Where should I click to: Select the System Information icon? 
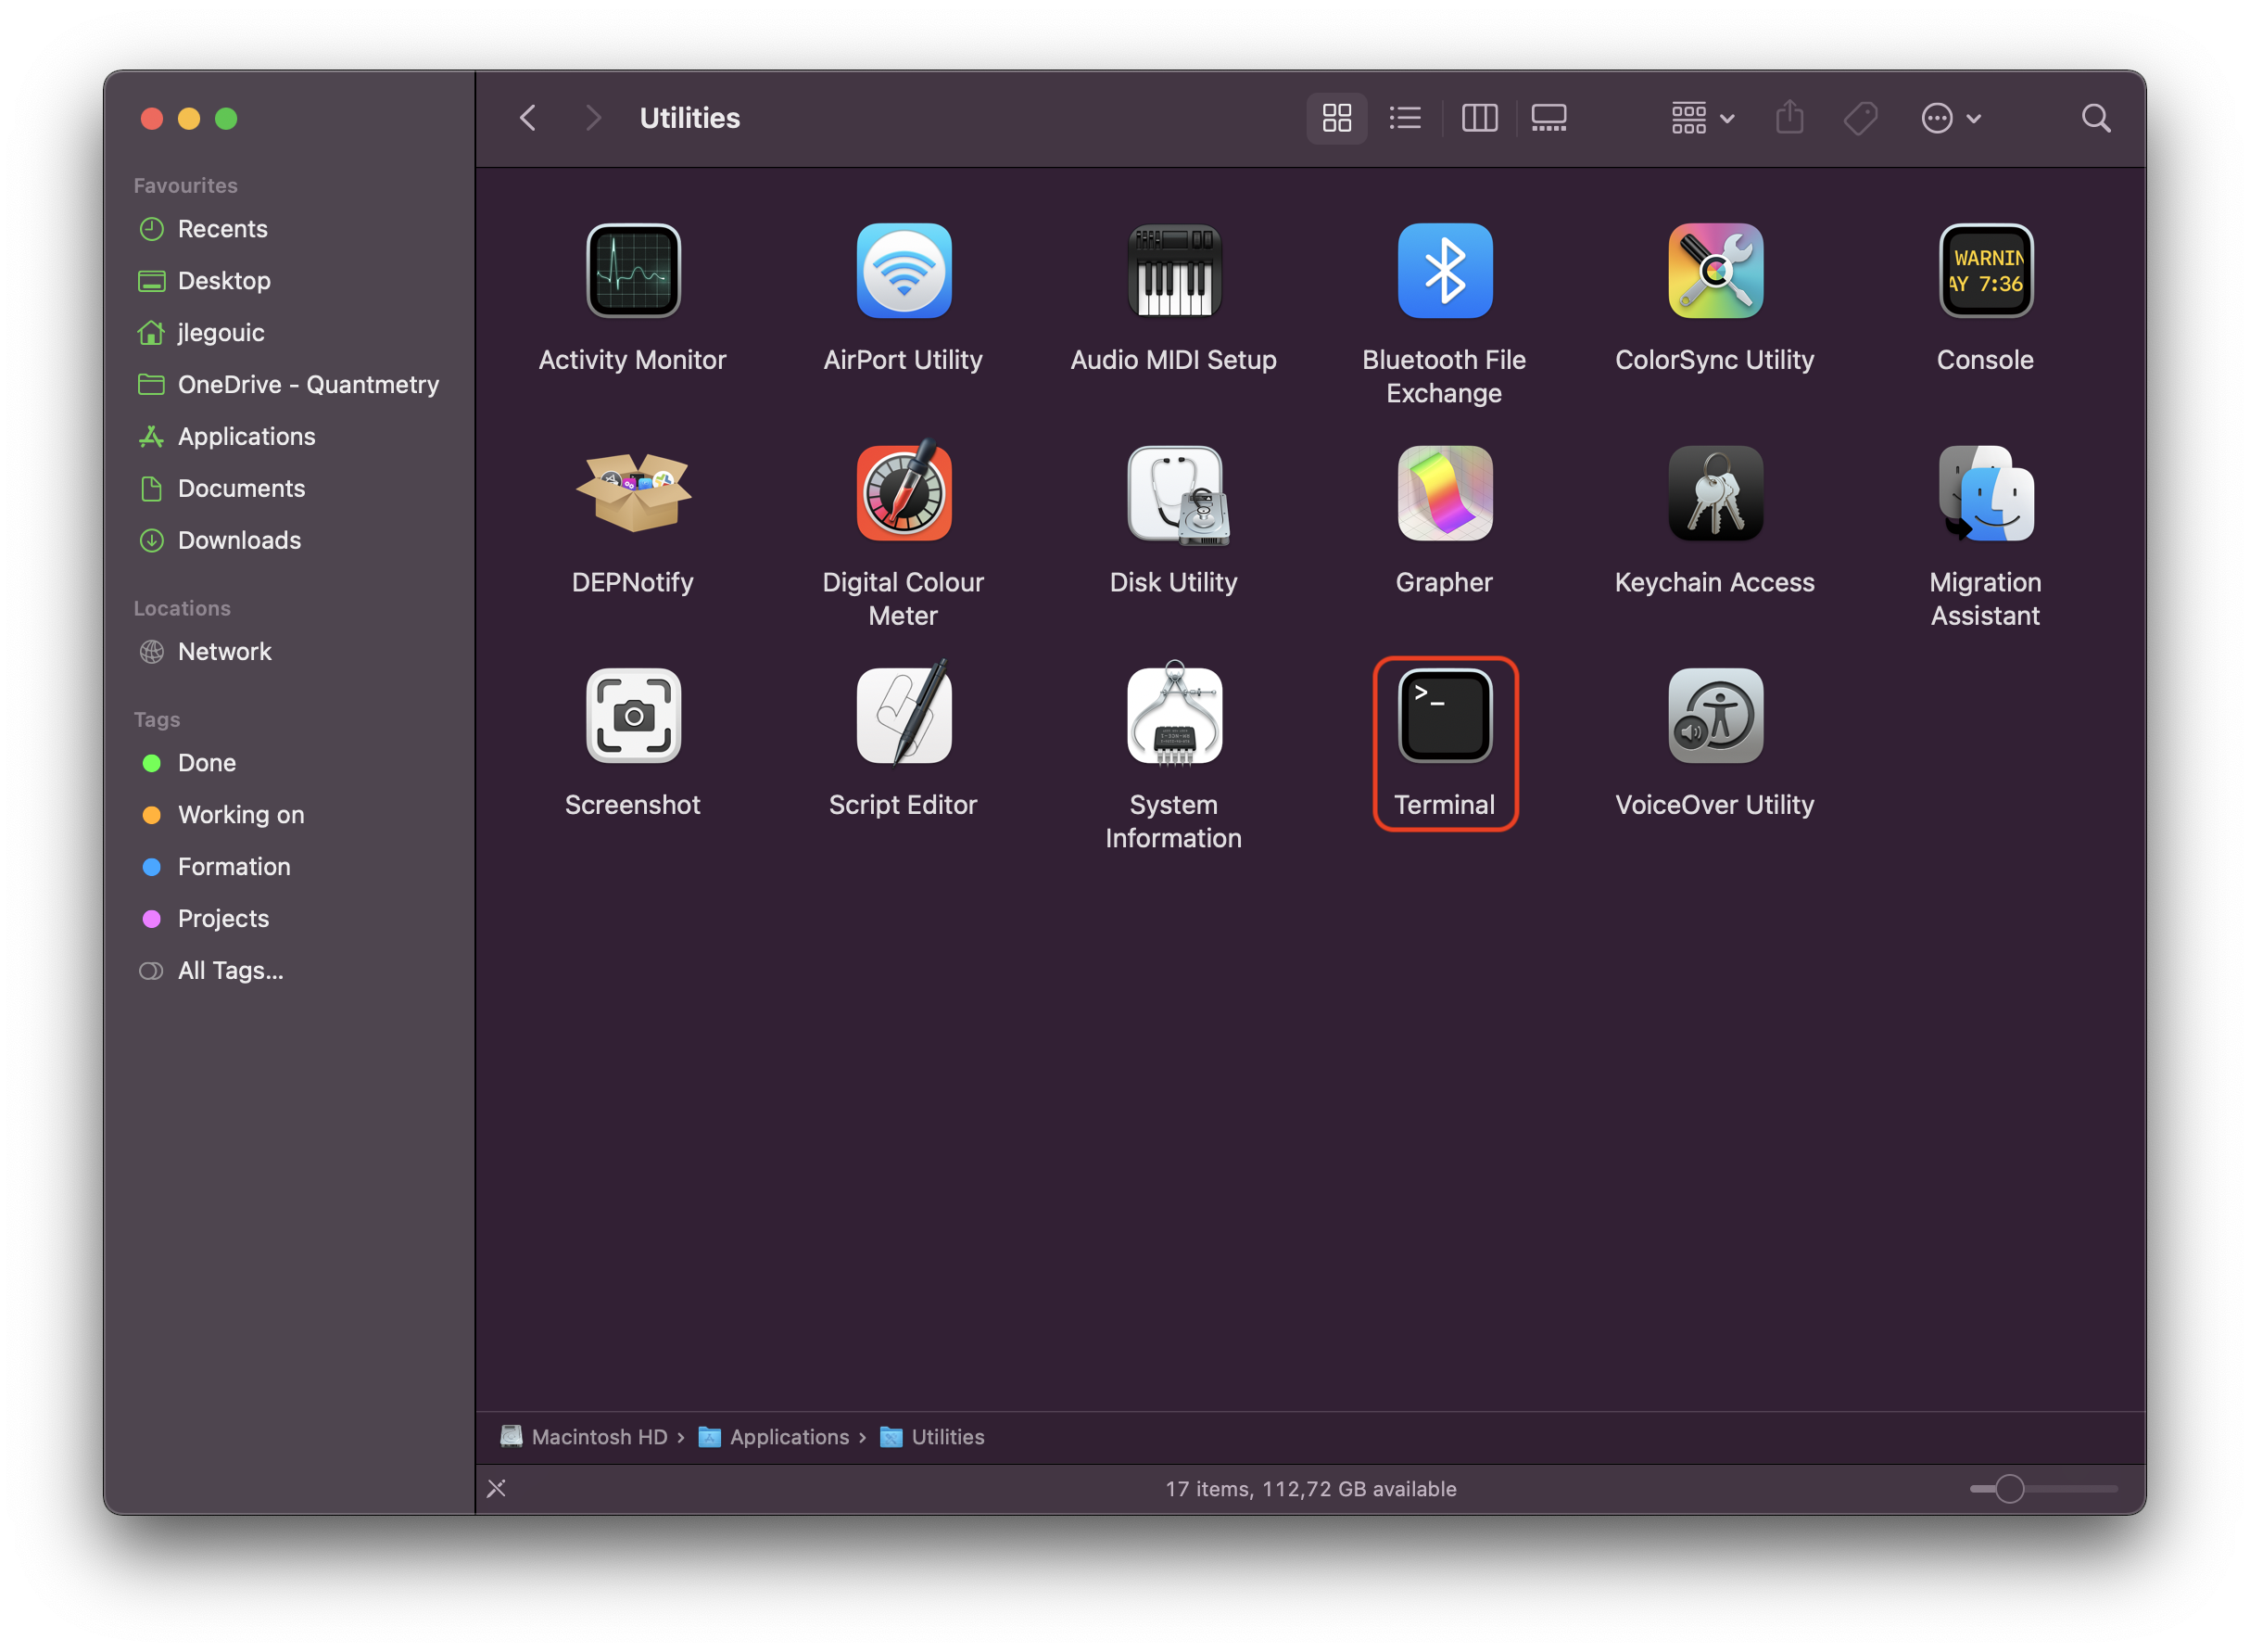point(1174,714)
